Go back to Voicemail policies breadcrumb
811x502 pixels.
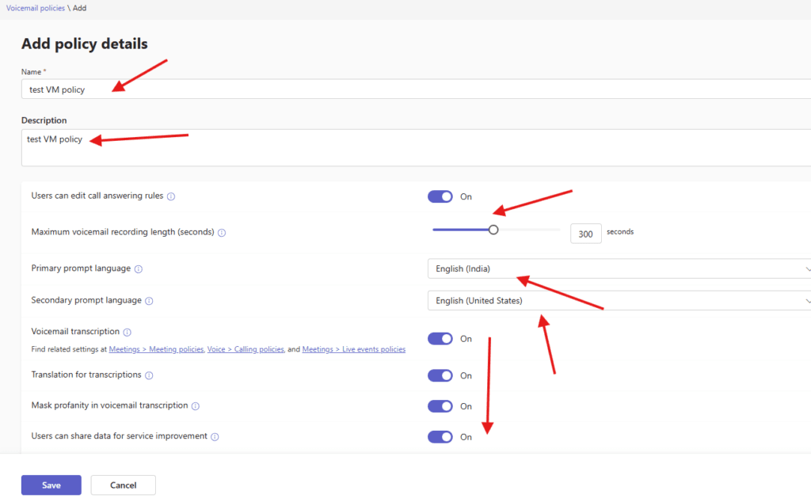(x=36, y=7)
